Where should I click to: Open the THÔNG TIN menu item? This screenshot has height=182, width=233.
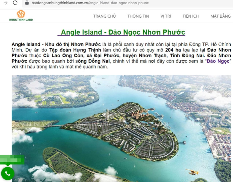(x=138, y=16)
